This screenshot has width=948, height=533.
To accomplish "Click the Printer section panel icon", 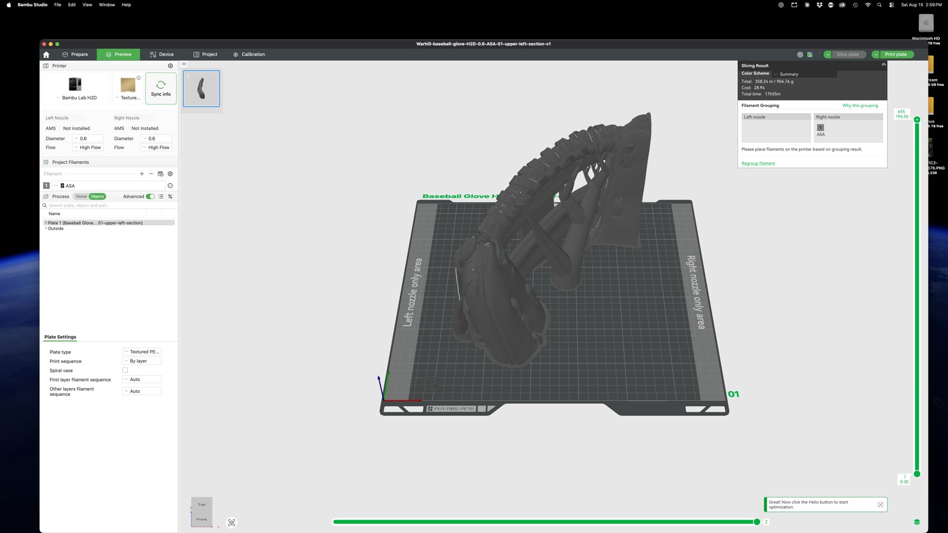I will (46, 66).
